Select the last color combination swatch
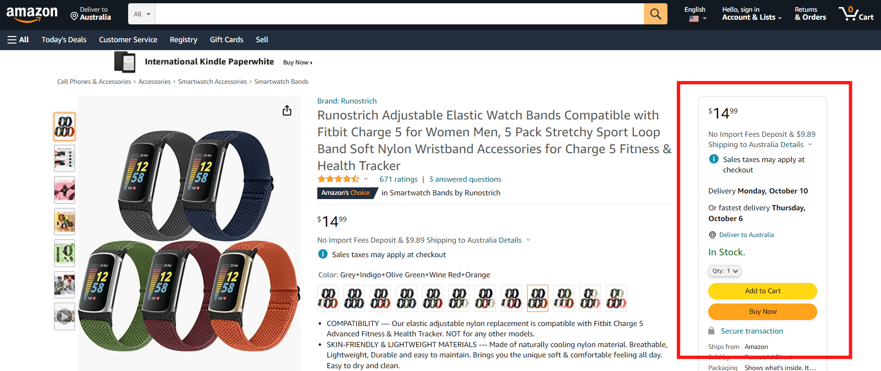Screen dimensions: 881x371 (x=616, y=298)
